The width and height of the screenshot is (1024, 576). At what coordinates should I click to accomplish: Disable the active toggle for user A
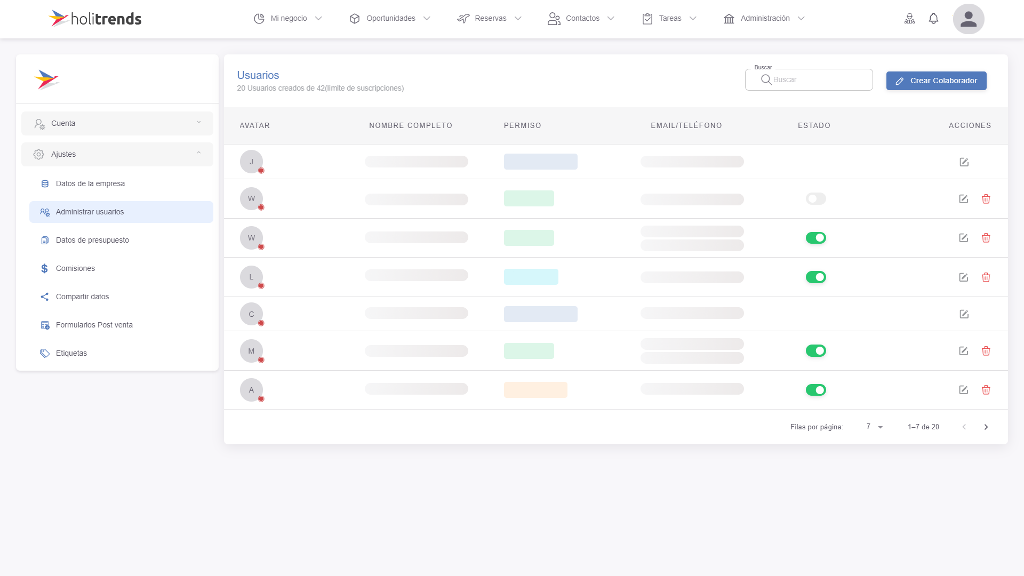click(x=816, y=390)
